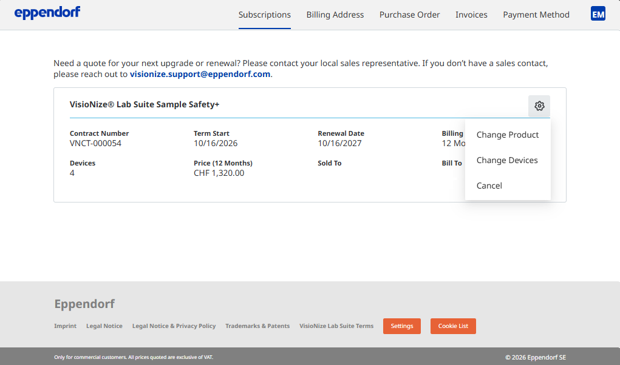The image size is (620, 365).
Task: Click the price CHF 1,320.00
Action: click(219, 173)
